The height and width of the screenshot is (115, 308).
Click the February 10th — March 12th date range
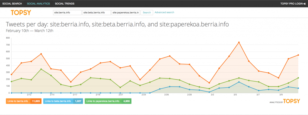[29, 31]
